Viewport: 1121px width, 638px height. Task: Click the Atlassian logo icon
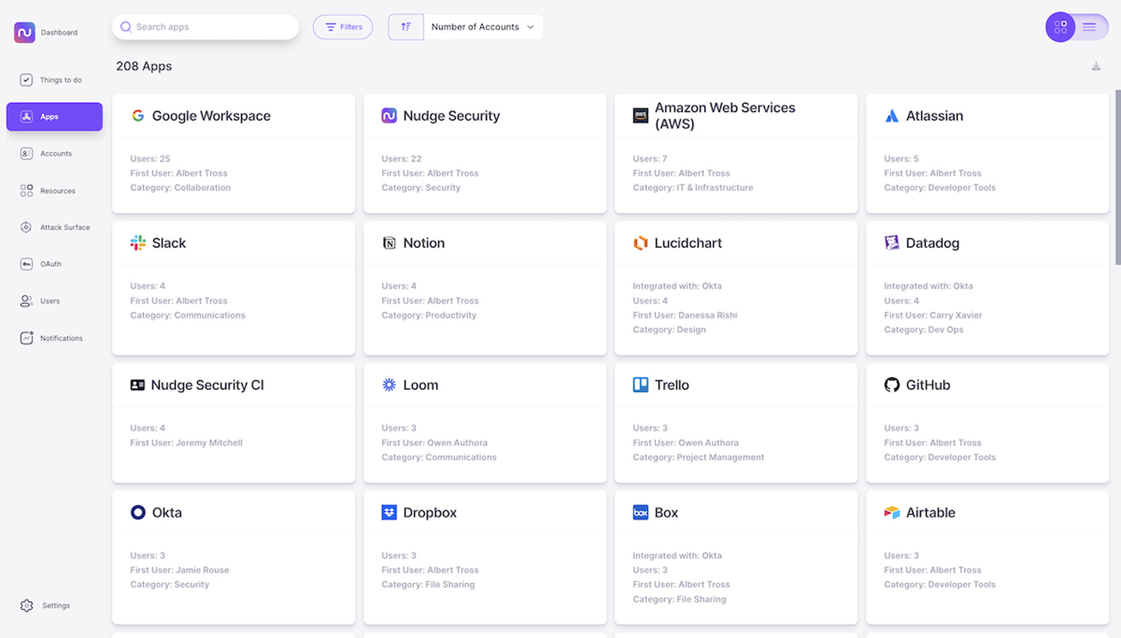(892, 116)
